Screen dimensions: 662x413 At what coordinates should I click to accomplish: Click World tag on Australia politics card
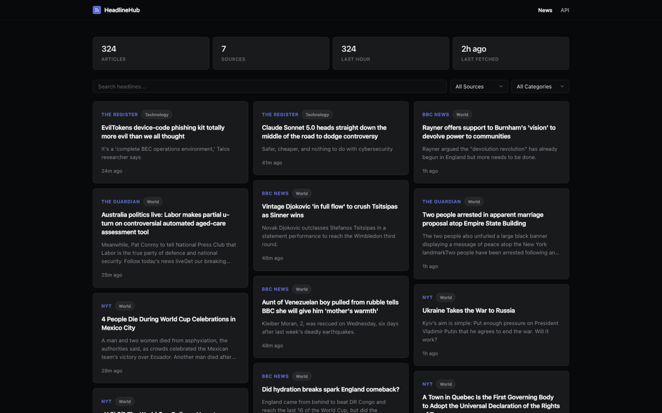[x=153, y=202]
